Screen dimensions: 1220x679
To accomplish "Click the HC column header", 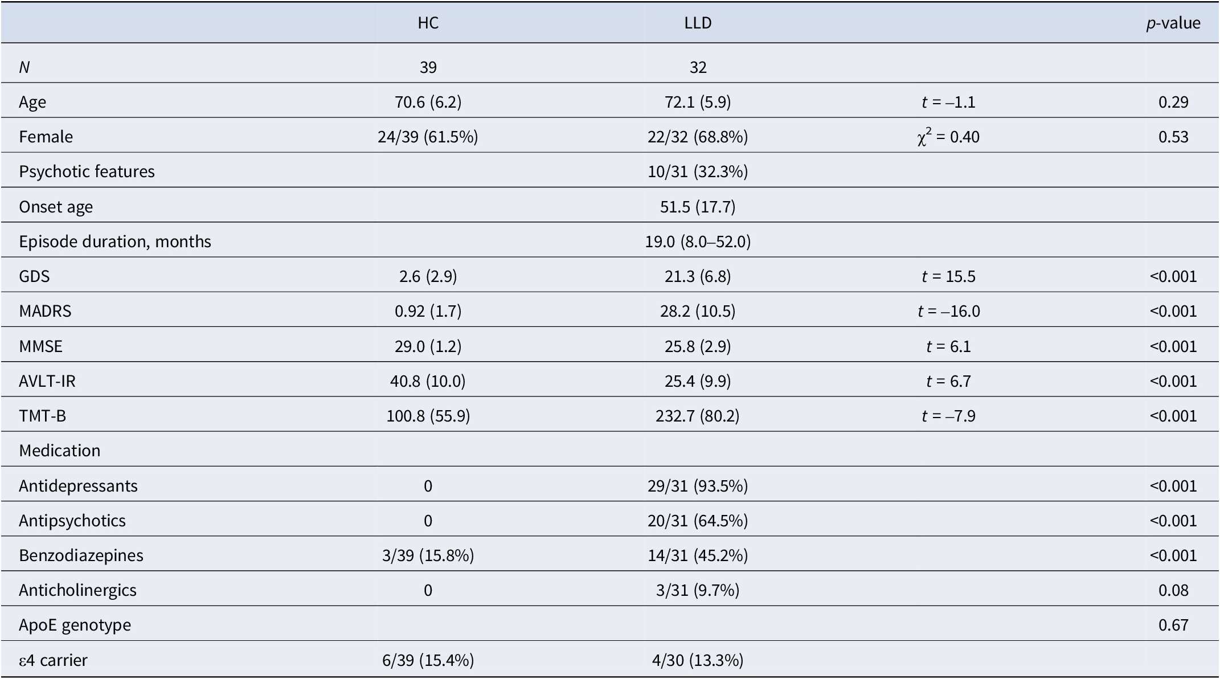I will [428, 23].
